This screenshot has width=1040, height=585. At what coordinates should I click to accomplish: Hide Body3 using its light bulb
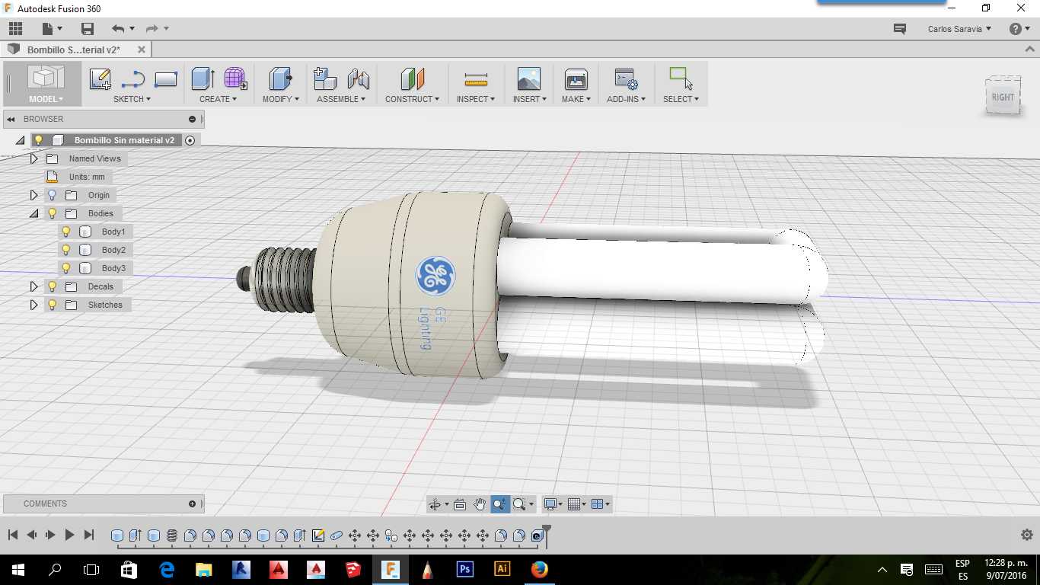66,268
